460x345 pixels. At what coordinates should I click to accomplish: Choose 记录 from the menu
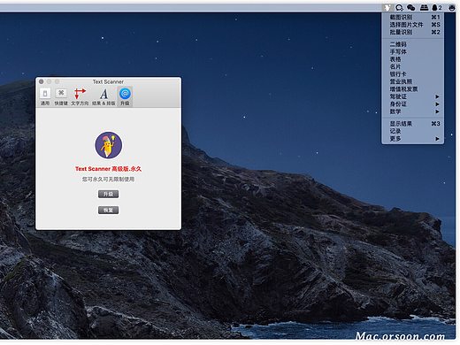(x=413, y=131)
